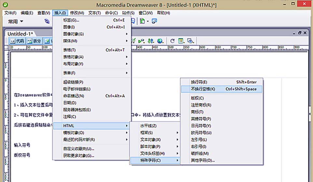Click the file management arrows icon
The height and width of the screenshot is (182, 313).
(x=151, y=41)
